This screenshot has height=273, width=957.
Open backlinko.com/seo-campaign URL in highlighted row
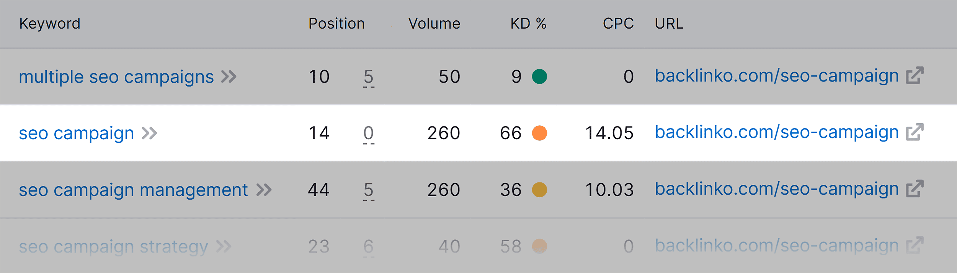tap(777, 132)
